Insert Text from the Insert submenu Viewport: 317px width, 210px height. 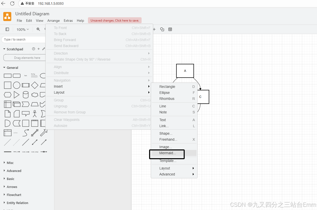click(174, 120)
